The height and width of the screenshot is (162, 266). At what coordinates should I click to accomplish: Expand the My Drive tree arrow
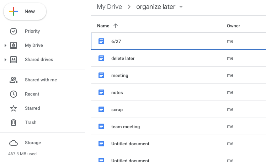pyautogui.click(x=5, y=45)
